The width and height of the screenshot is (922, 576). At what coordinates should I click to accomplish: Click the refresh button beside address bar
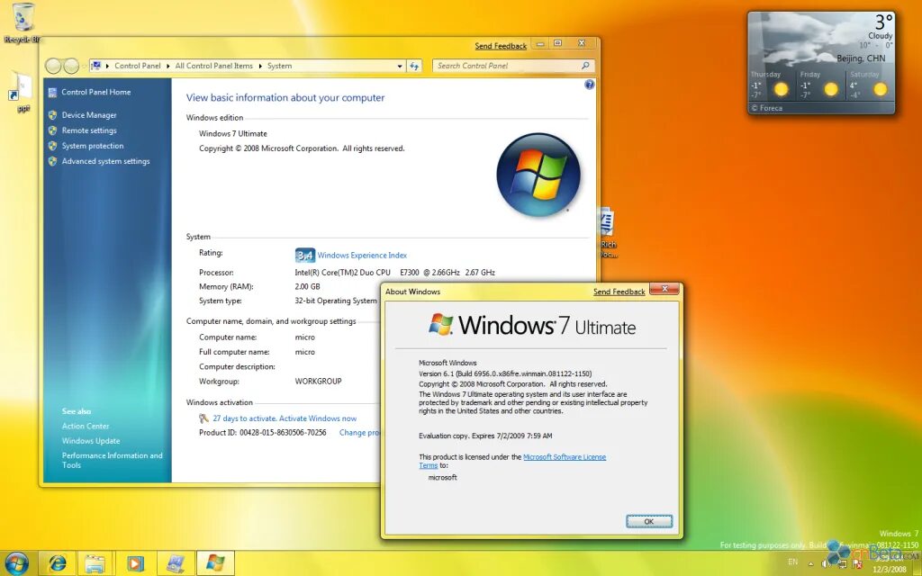(x=414, y=66)
